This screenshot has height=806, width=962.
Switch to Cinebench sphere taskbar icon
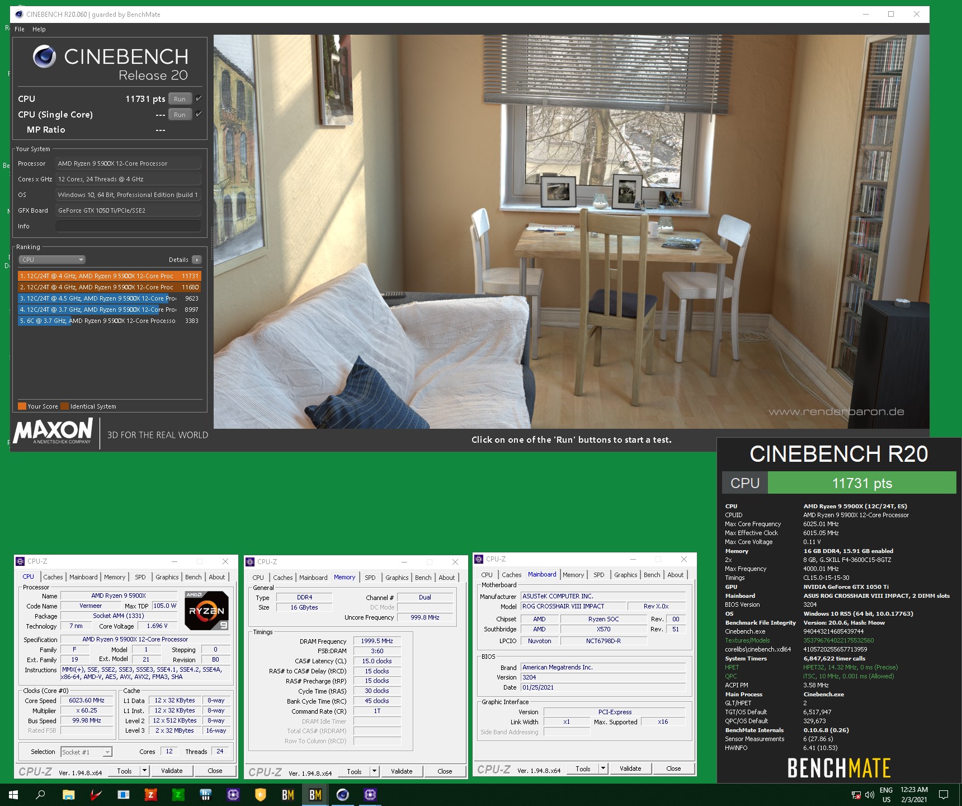(342, 795)
